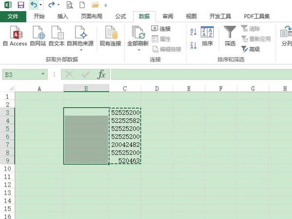The height and width of the screenshot is (219, 292).
Task: Open the undo history dropdown arrow
Action: 41,5
